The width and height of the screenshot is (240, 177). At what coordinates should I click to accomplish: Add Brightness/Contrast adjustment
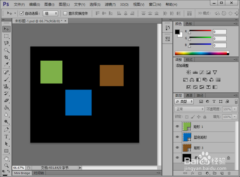[x=188, y=72]
